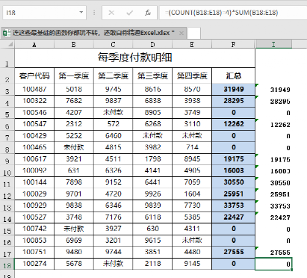Viewport: 307px width, 278px height.
Task: Click header cell 第四季度
Action: [192, 75]
